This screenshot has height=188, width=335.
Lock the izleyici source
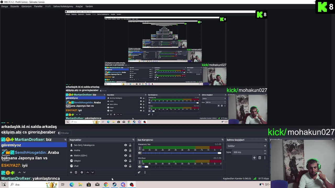pyautogui.click(x=130, y=161)
